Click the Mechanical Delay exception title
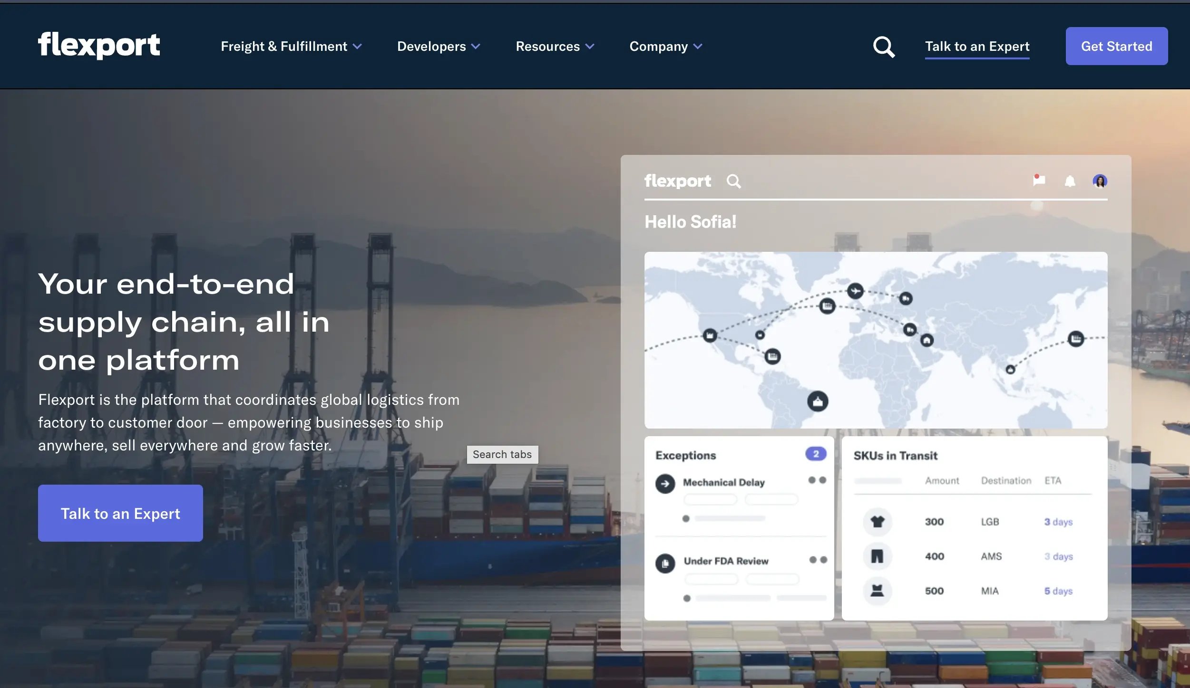 click(723, 482)
